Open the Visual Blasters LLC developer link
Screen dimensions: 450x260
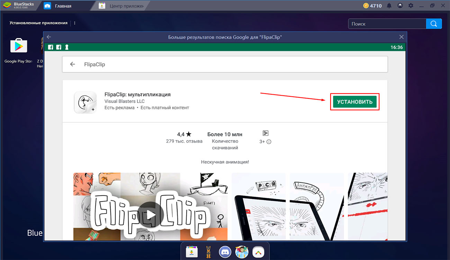[125, 101]
